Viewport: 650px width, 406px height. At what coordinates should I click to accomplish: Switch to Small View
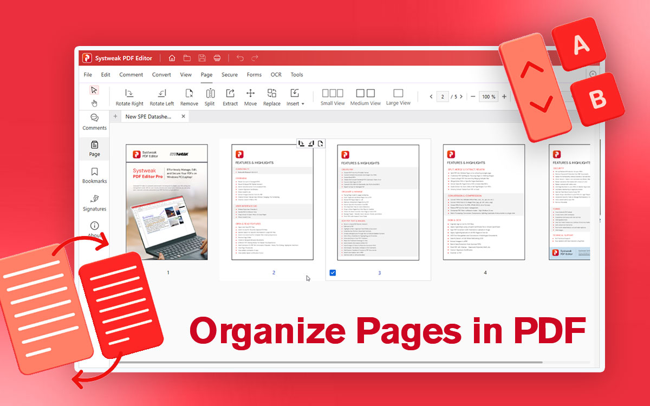pos(333,97)
